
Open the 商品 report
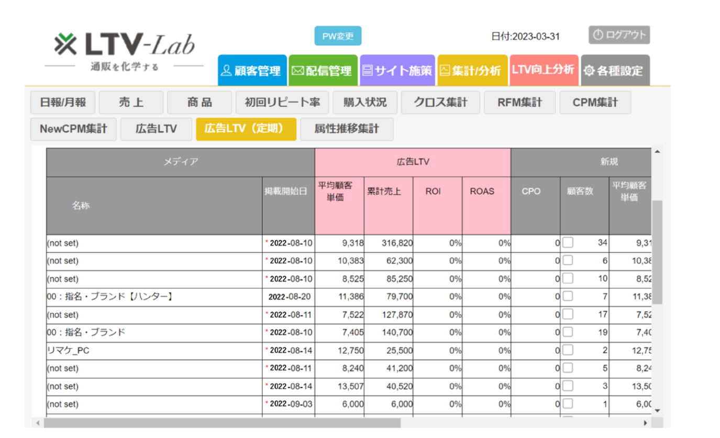point(200,103)
